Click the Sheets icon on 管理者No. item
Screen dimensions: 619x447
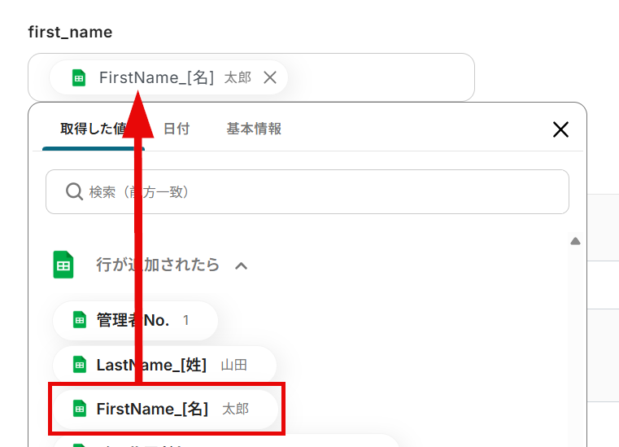click(x=80, y=320)
